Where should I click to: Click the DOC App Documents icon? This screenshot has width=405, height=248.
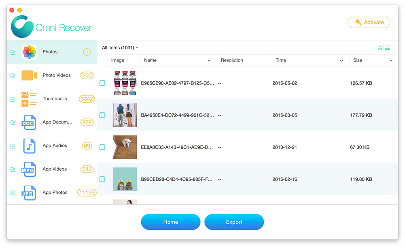point(28,123)
